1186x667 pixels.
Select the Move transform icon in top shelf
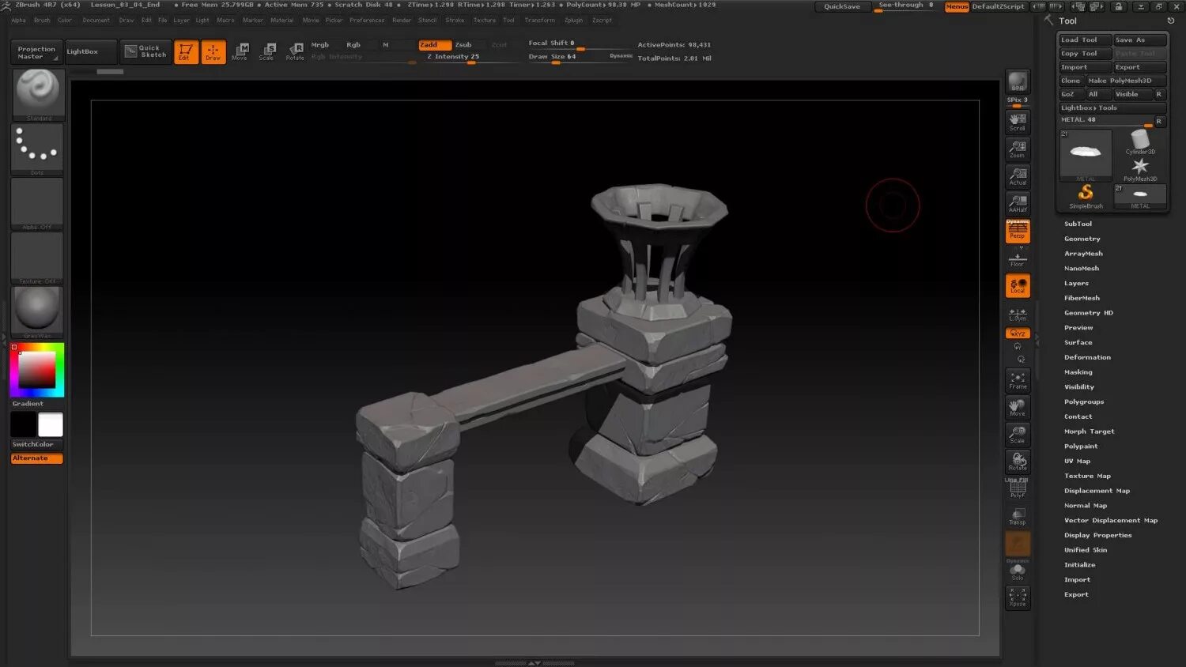click(x=240, y=52)
